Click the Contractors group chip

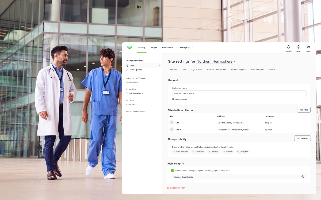198,151
